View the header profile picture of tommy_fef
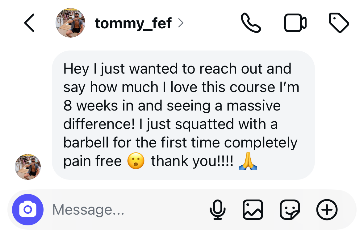The height and width of the screenshot is (238, 364). tap(70, 23)
